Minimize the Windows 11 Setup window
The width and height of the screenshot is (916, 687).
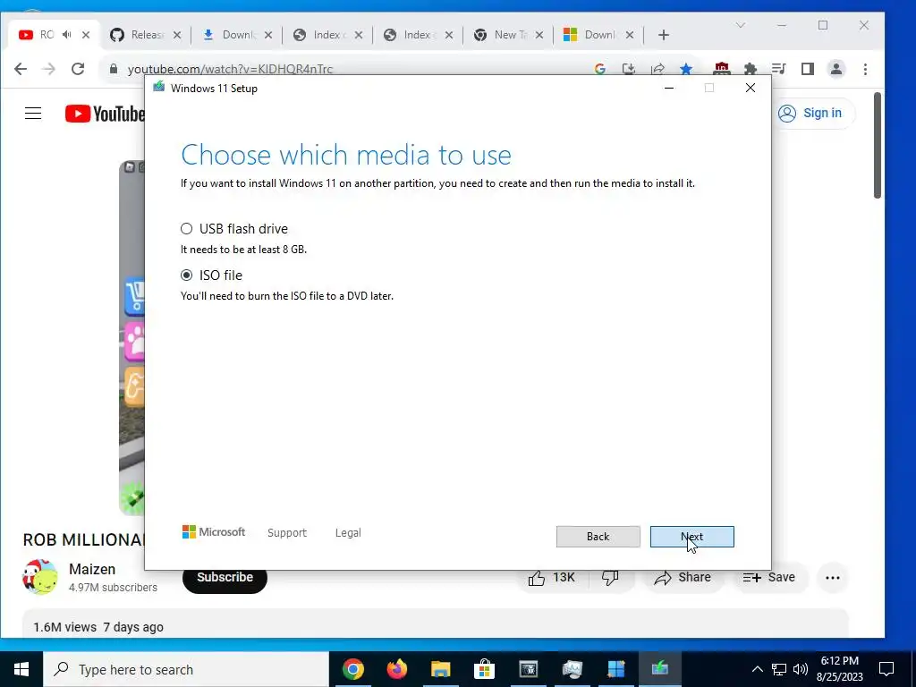(669, 88)
